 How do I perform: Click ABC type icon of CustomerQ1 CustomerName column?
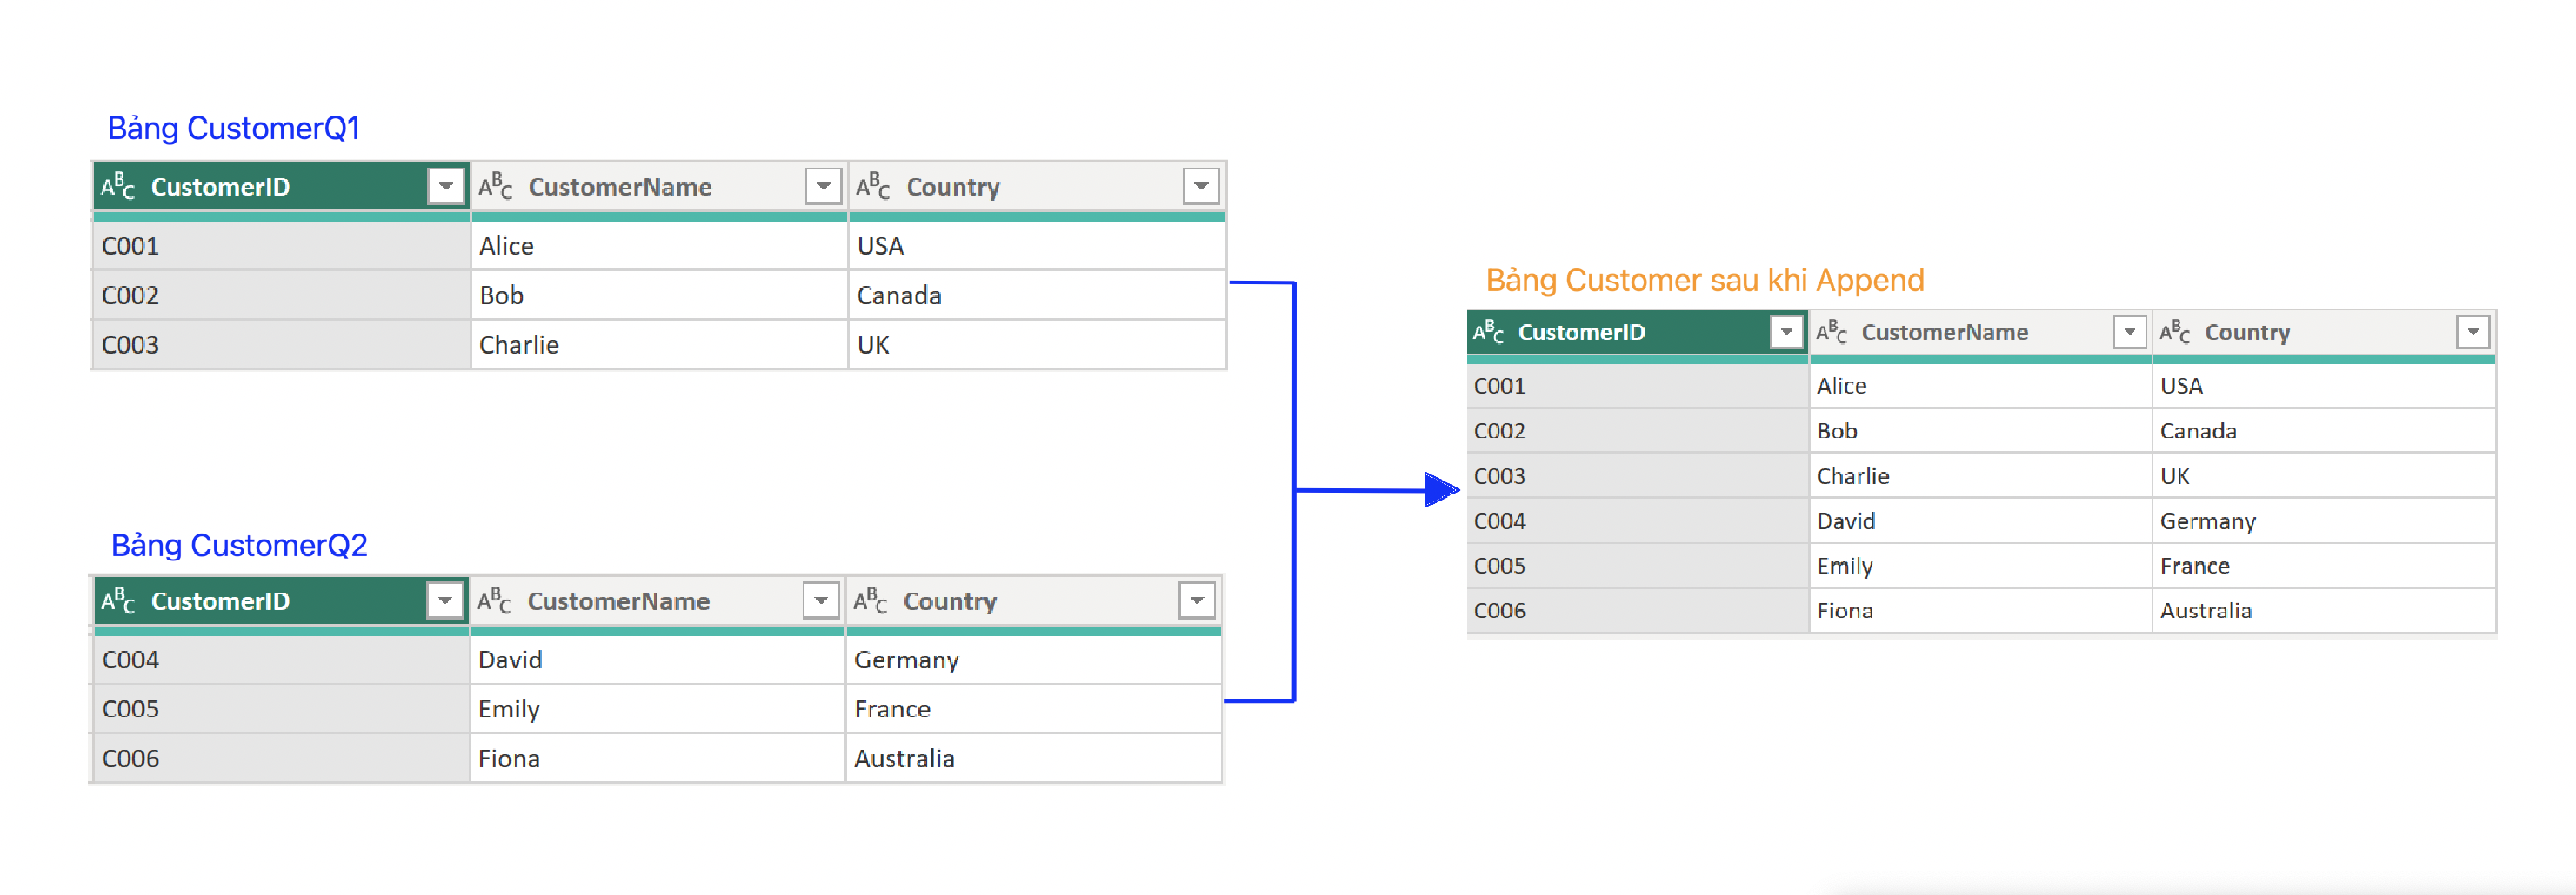click(x=495, y=186)
